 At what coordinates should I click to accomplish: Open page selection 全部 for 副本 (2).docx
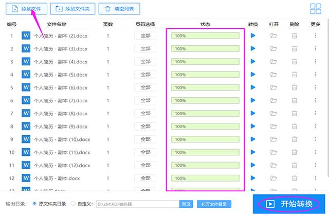145,35
